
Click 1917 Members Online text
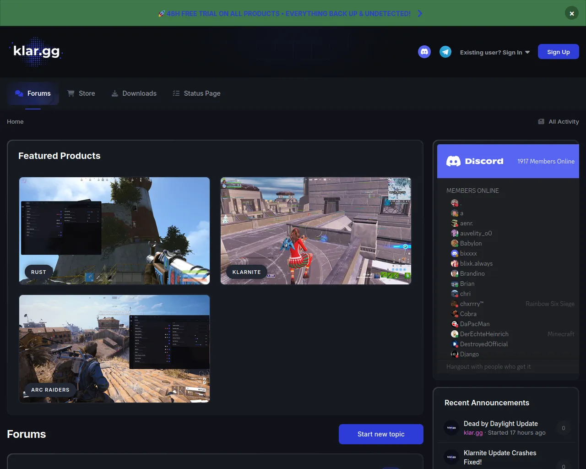click(x=546, y=161)
